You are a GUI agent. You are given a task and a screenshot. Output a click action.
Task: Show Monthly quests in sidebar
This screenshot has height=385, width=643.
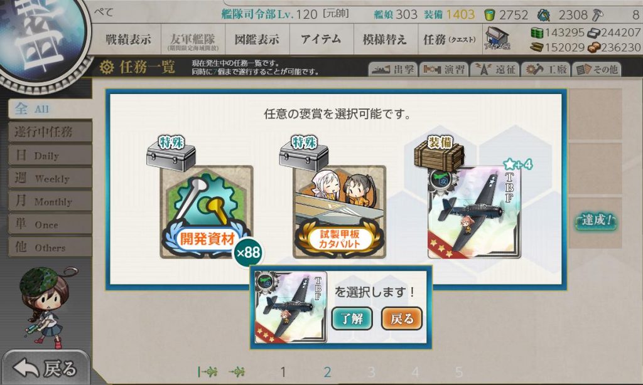click(x=50, y=201)
